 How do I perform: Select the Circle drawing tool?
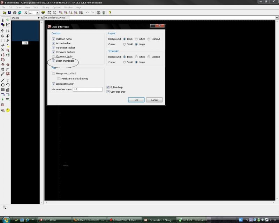point(3,85)
